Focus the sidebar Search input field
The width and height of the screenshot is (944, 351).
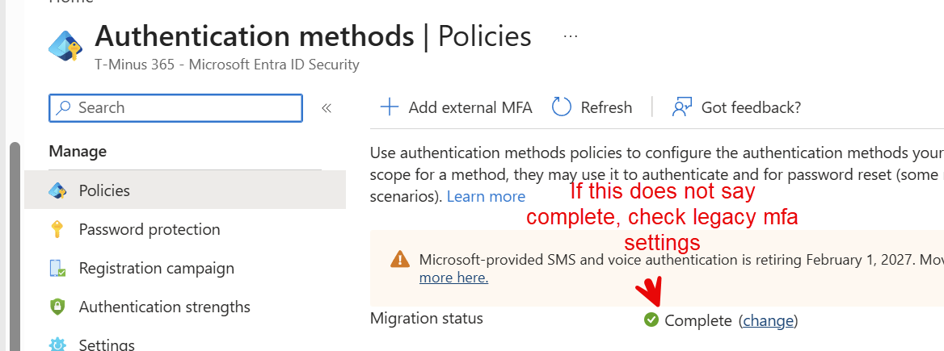point(176,107)
